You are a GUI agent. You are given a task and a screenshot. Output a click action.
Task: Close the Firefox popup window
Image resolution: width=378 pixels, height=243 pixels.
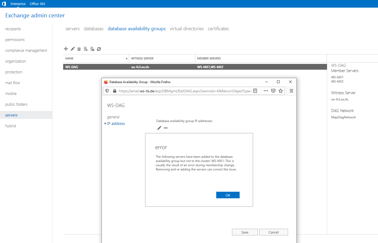[x=290, y=82]
